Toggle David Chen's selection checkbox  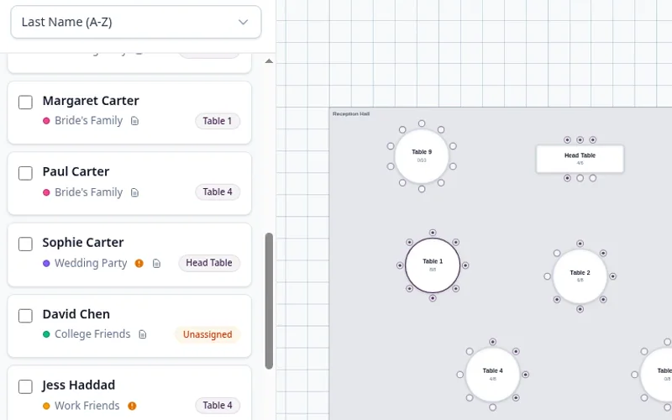[25, 316]
